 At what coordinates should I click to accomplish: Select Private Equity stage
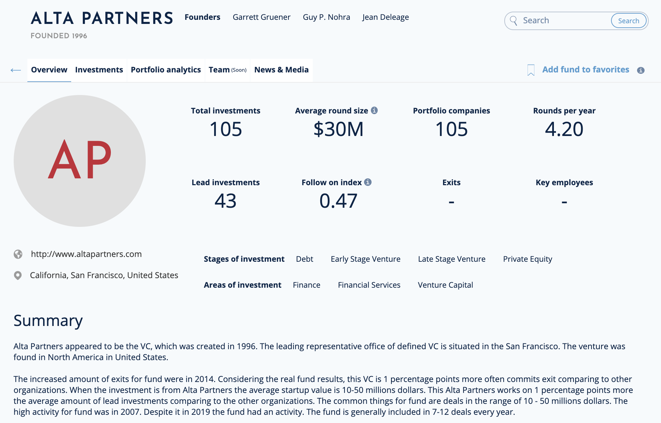click(528, 259)
